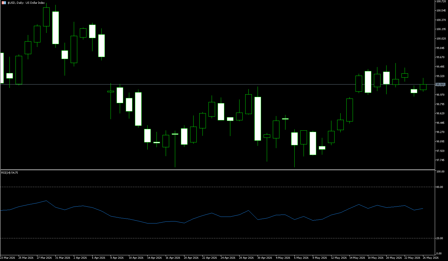
Task: Select the 30 Apr 2026 date label
Action: tap(265, 258)
